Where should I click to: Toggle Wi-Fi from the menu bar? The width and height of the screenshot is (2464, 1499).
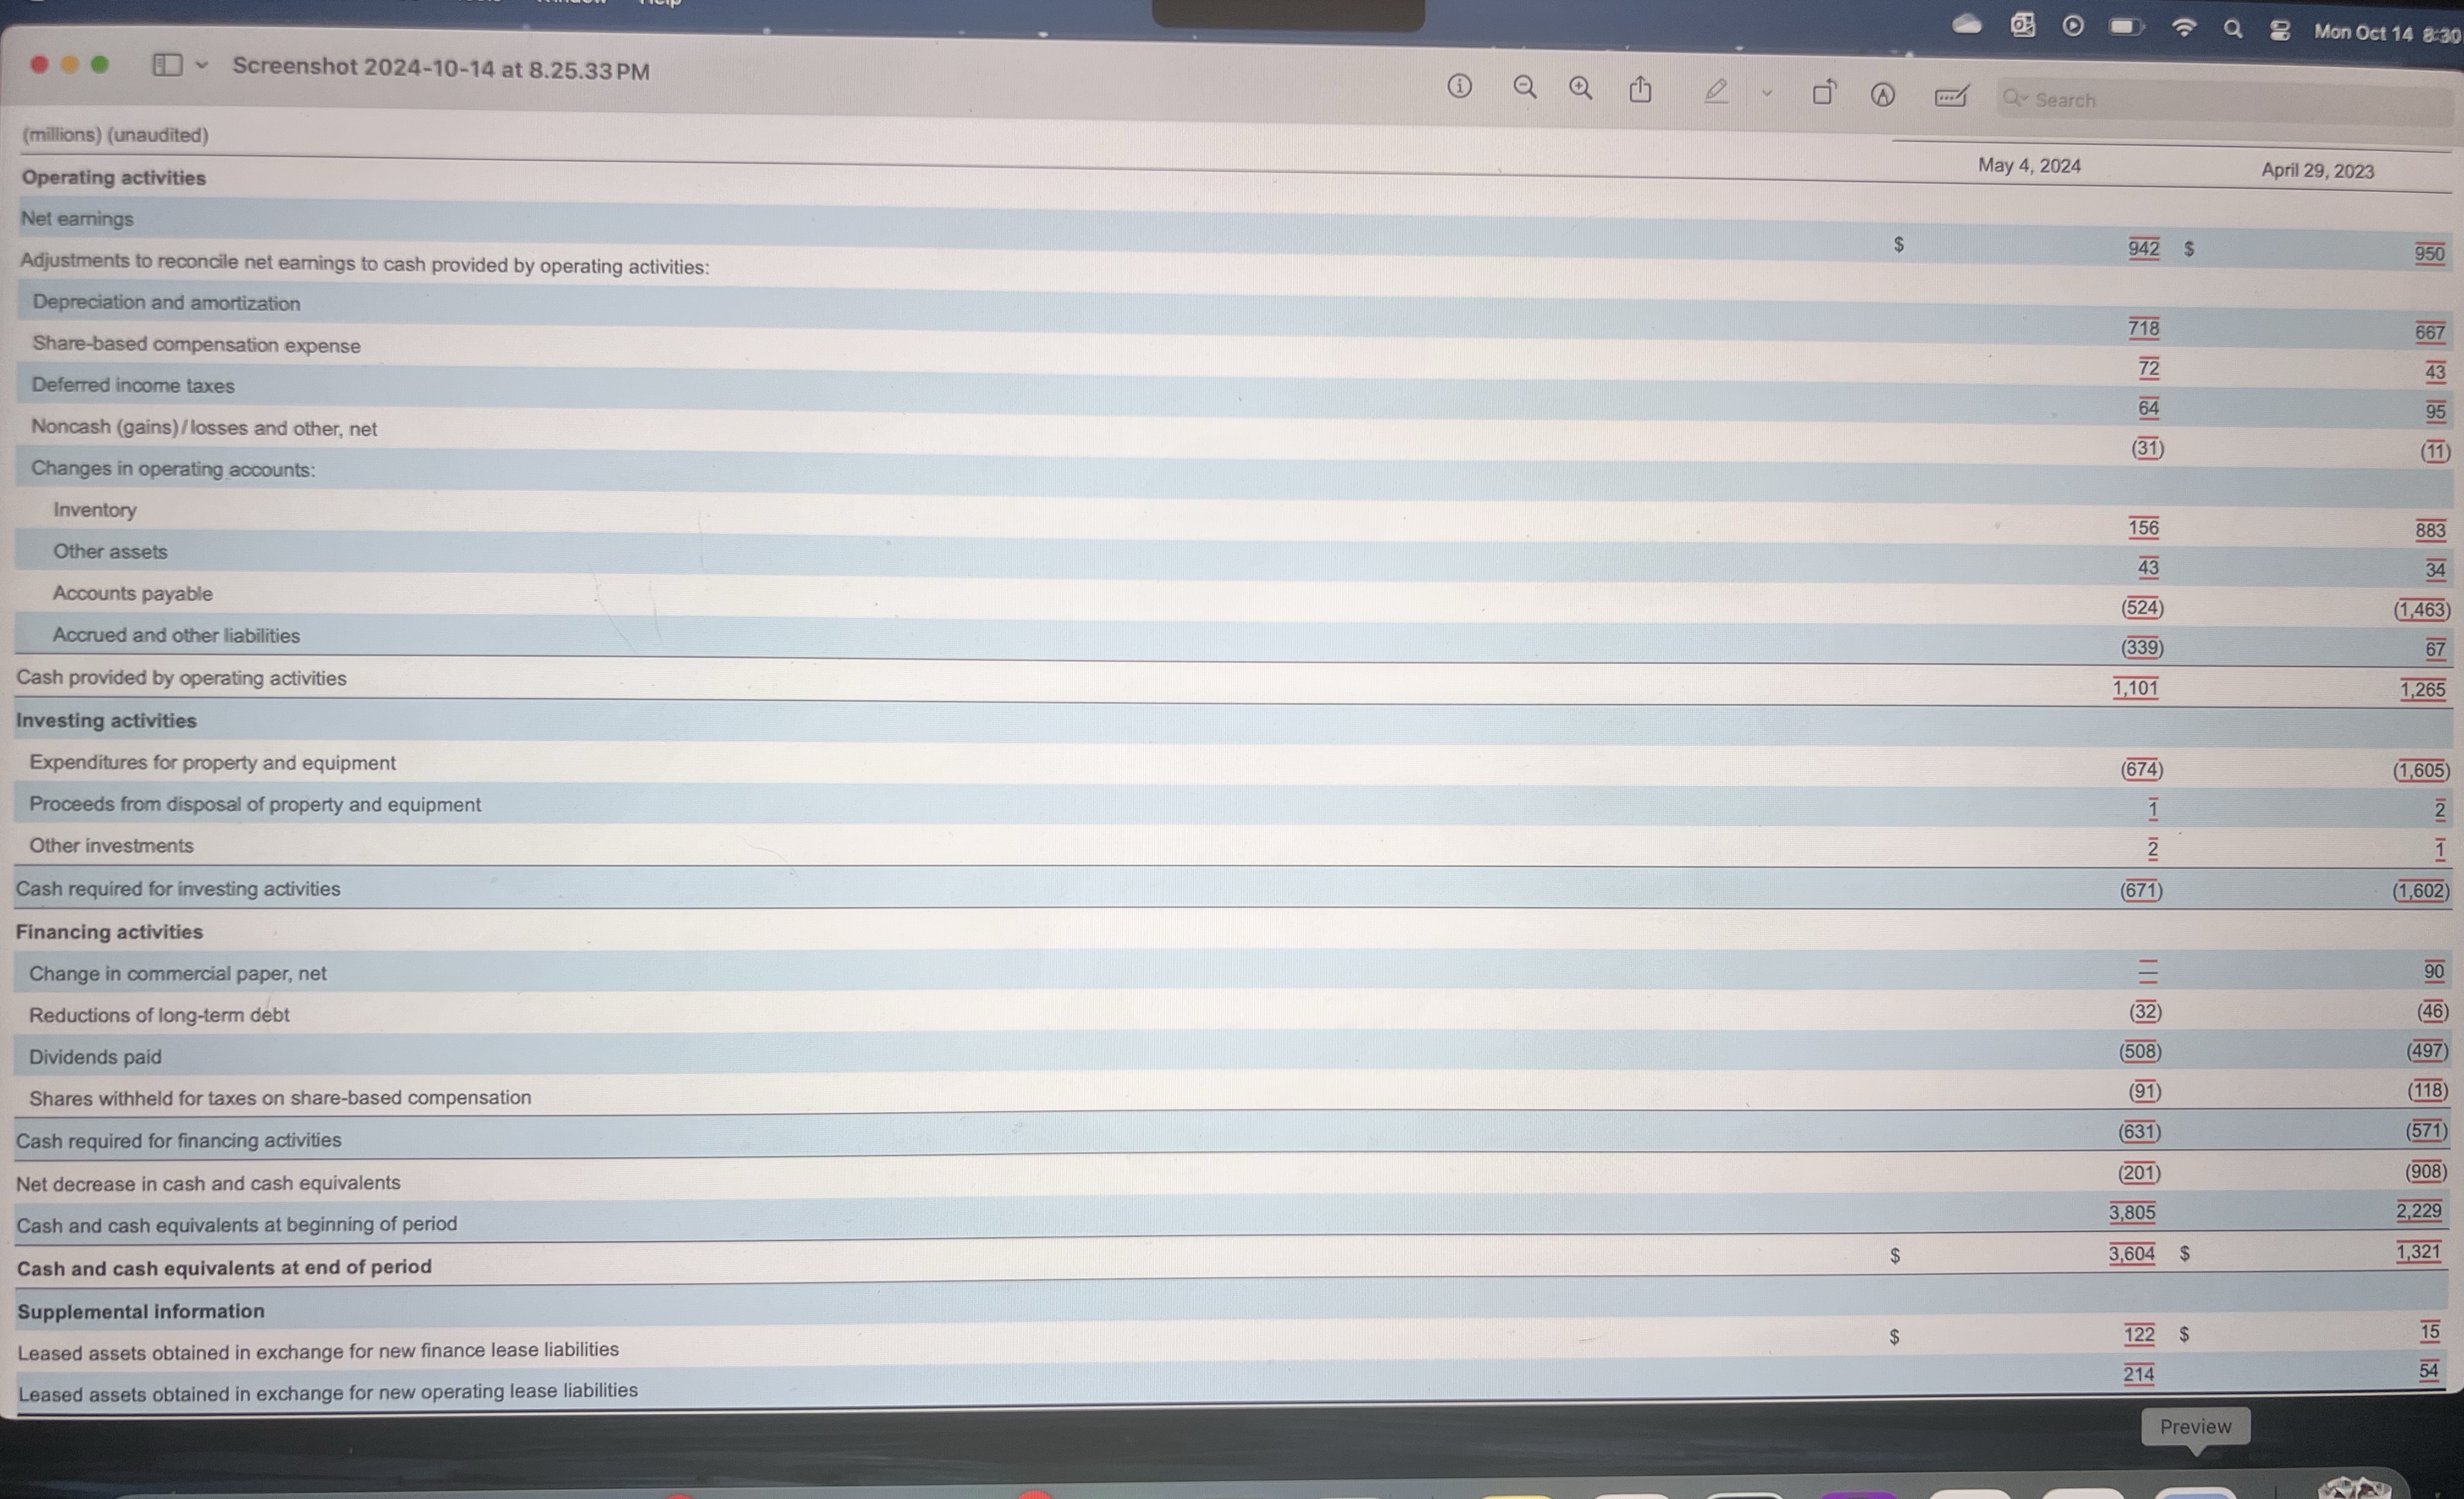(2185, 28)
